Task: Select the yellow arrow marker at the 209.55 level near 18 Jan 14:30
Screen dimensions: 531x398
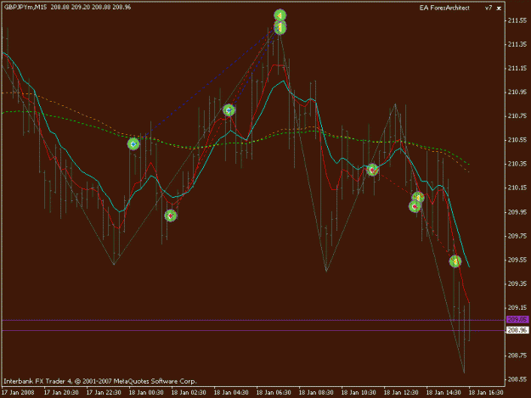Action: point(455,261)
